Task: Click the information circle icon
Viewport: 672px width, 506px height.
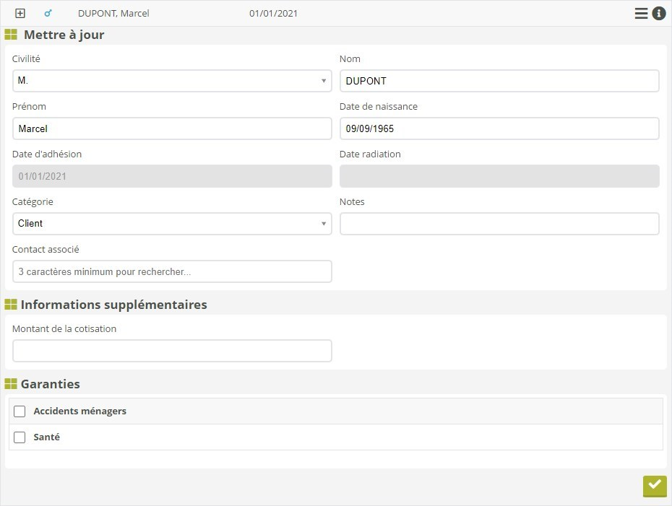Action: pos(659,14)
